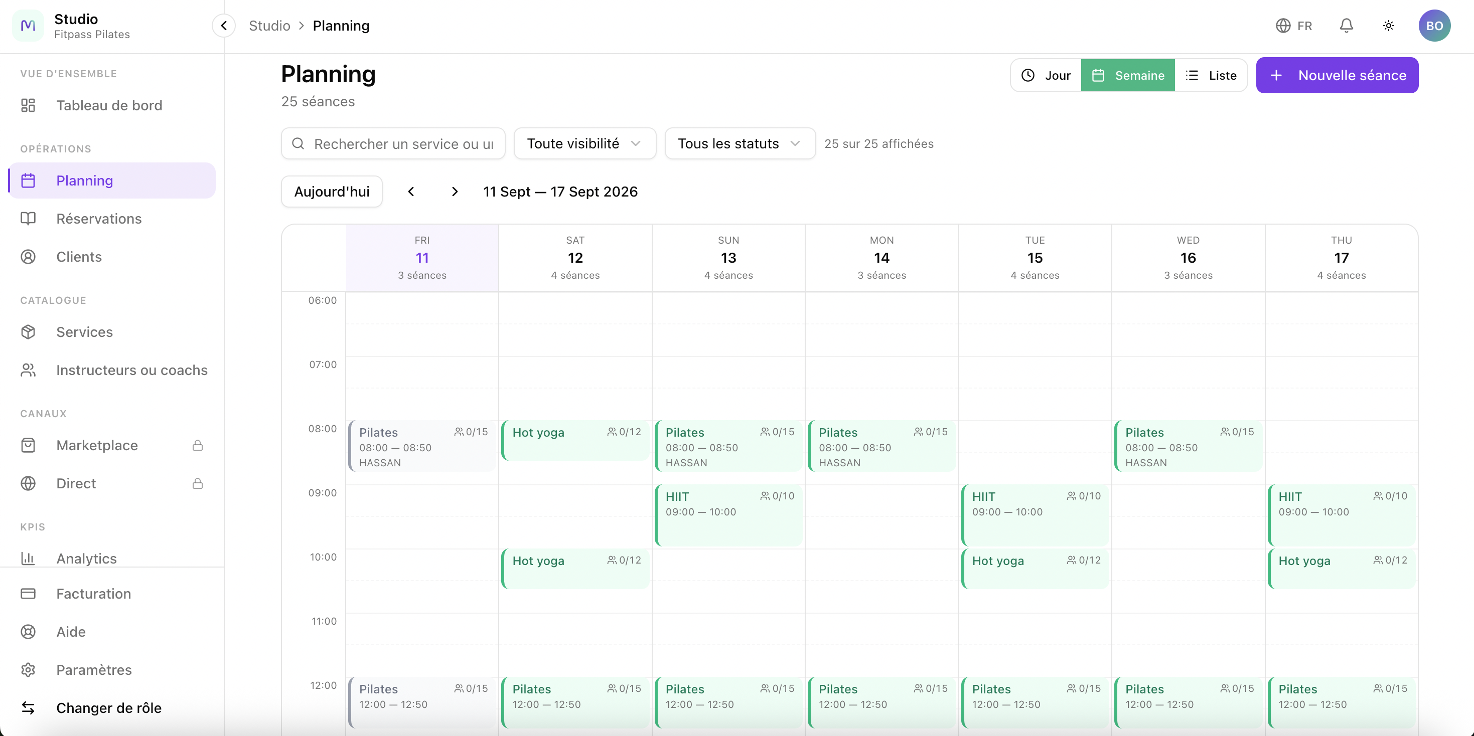
Task: Click the lock icon beside Direct
Action: click(197, 483)
